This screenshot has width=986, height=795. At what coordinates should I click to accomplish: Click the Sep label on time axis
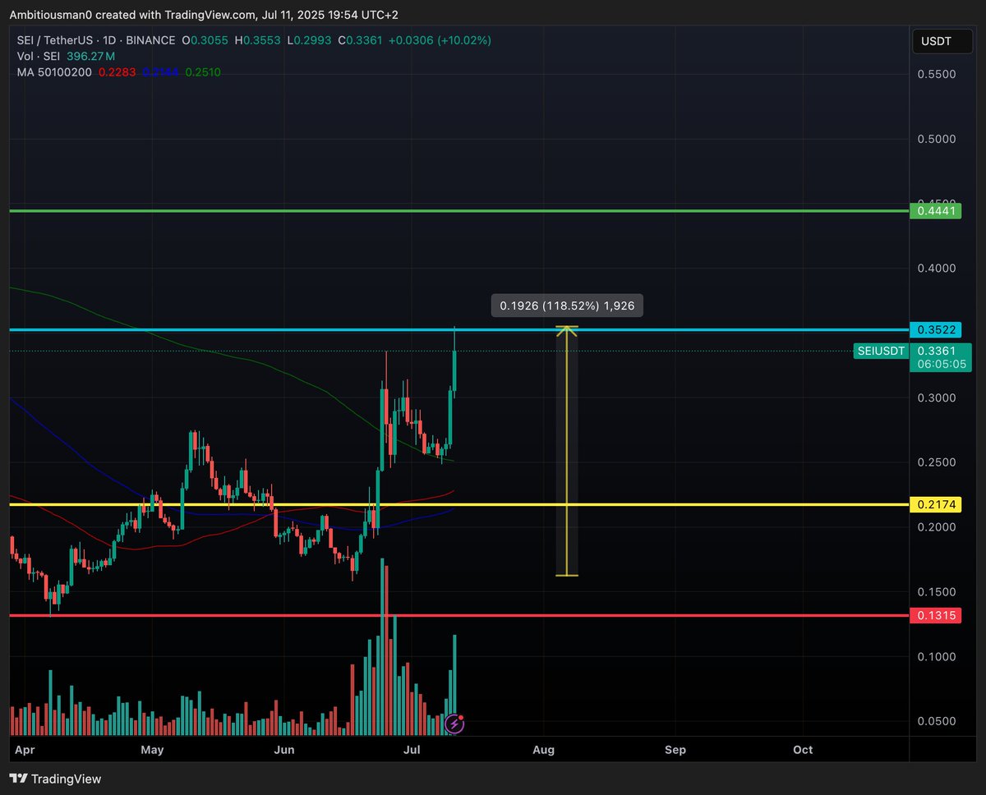click(x=675, y=750)
